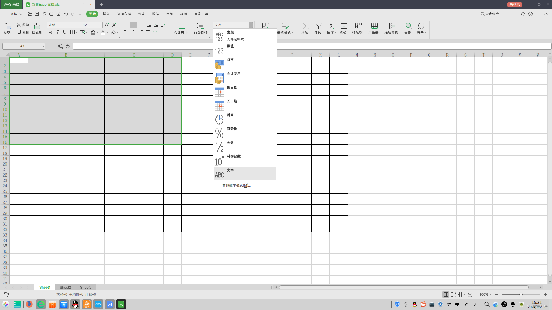Open the font size dropdown
This screenshot has height=310, width=552.
point(101,25)
